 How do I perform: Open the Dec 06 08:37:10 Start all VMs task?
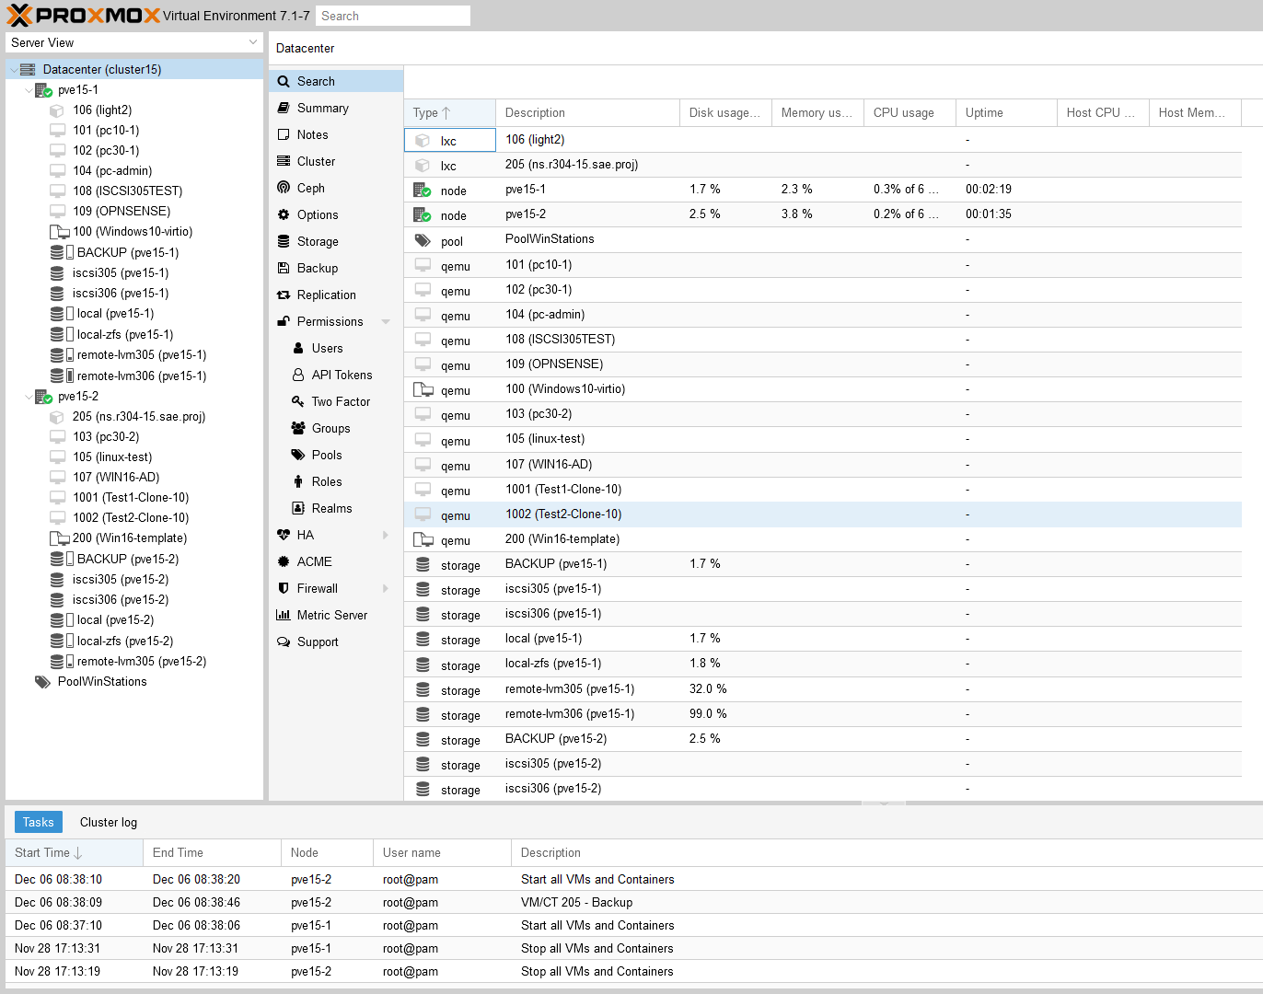(x=633, y=926)
